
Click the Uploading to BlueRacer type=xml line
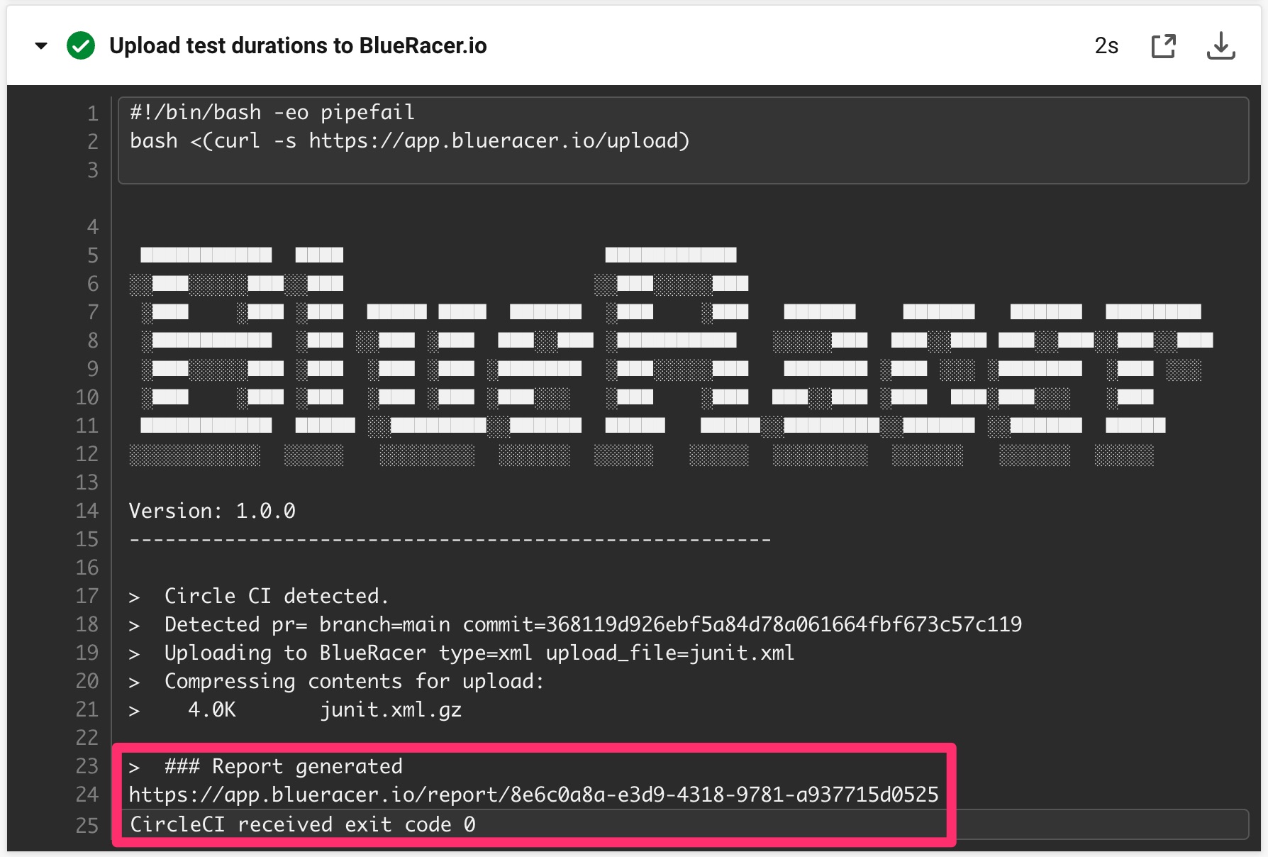pos(461,653)
